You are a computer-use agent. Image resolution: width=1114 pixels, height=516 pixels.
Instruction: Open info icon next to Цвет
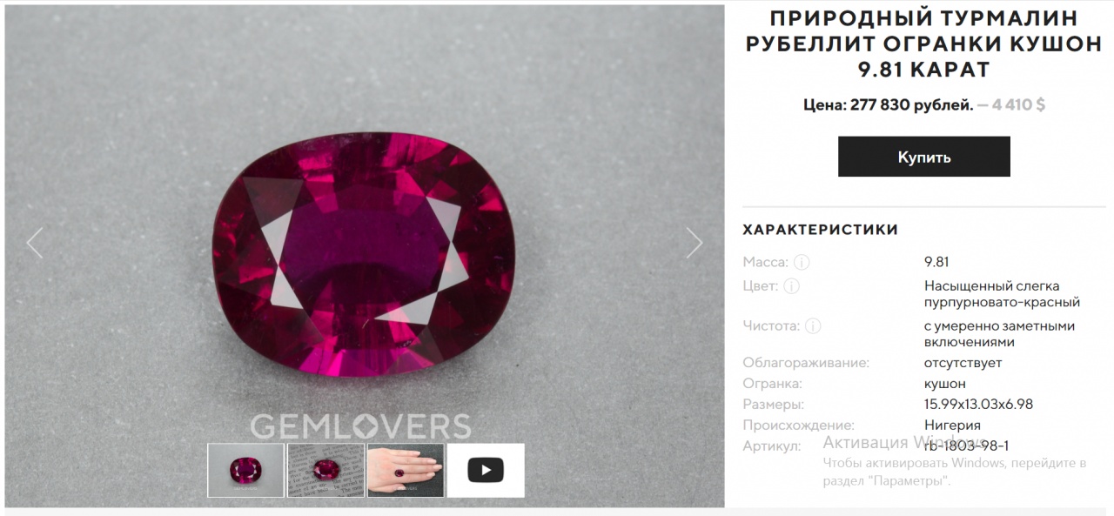[791, 286]
